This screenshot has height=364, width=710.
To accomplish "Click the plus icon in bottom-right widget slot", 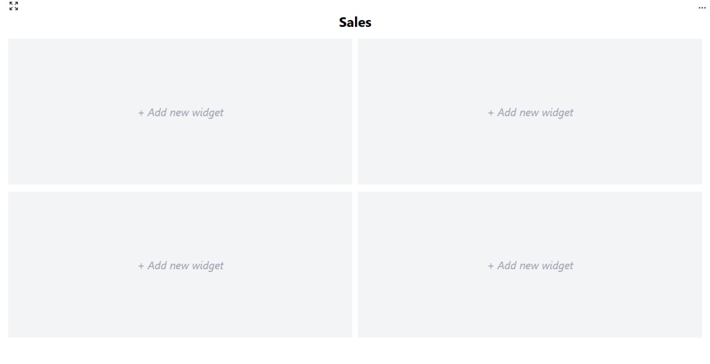I will tap(490, 266).
